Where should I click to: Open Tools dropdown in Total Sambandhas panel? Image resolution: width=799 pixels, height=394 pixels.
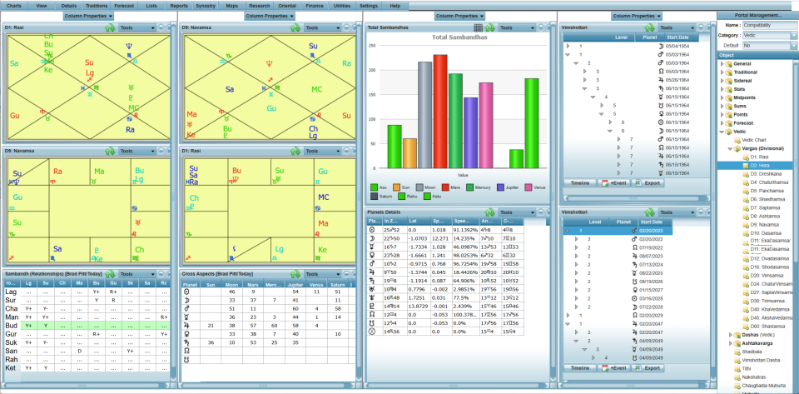click(516, 27)
